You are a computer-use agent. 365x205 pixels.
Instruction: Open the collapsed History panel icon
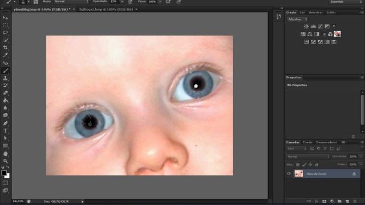pos(279,17)
